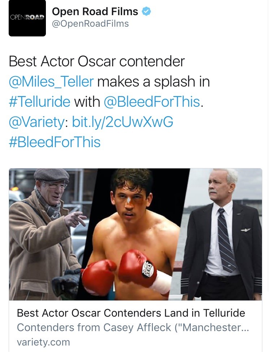Tap the @OpenRoadFilms handle
This screenshot has height=352, width=271.
tap(90, 23)
